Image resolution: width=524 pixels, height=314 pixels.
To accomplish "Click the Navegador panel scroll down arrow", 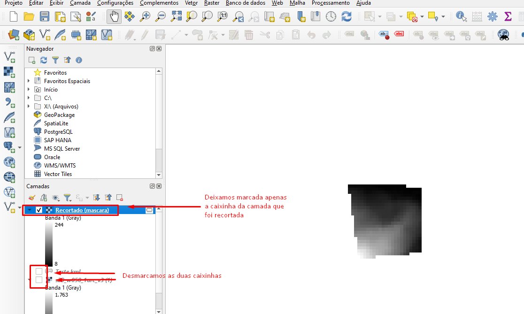I will point(159,175).
